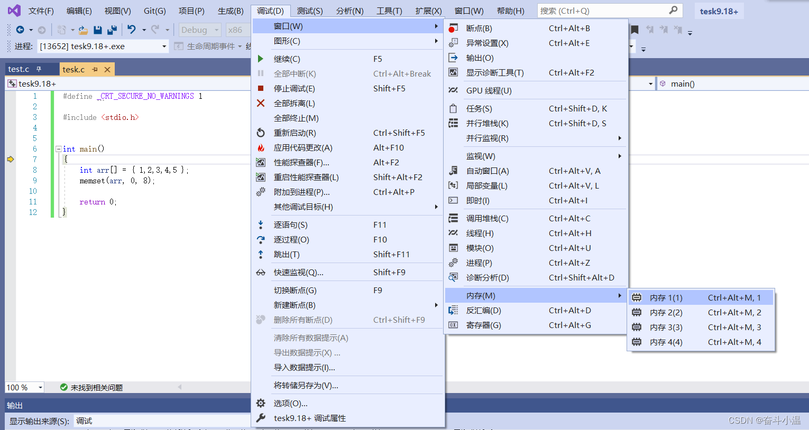
Task: Click the Undo toolbar icon
Action: click(132, 30)
